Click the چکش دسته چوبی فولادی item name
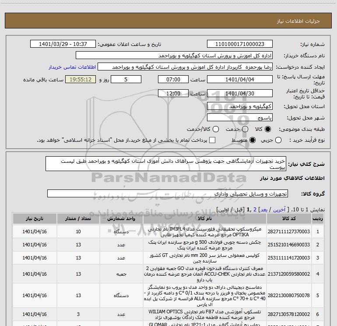The height and width of the screenshot is (326, 337). click(205, 245)
